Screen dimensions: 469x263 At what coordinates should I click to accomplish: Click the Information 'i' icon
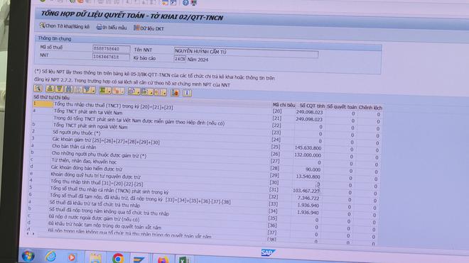tap(187, 93)
